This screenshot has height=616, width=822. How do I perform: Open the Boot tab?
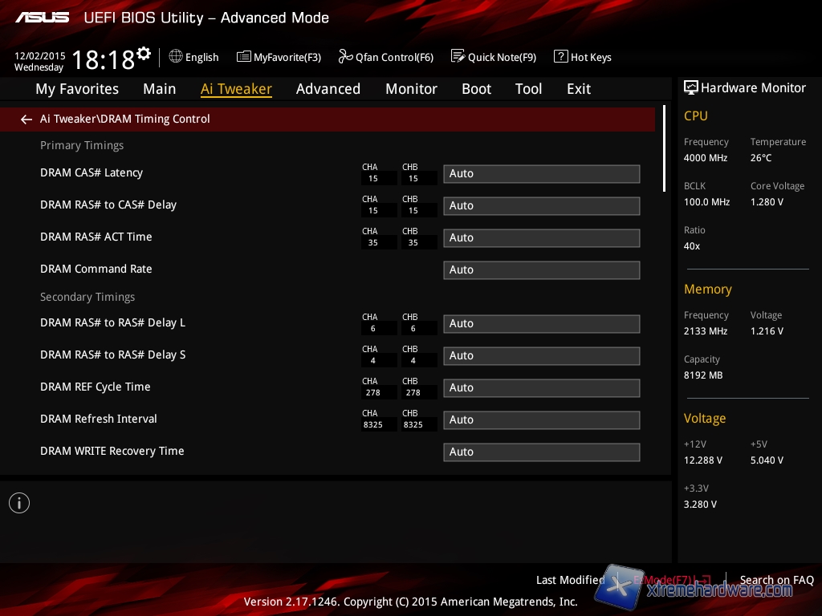476,89
